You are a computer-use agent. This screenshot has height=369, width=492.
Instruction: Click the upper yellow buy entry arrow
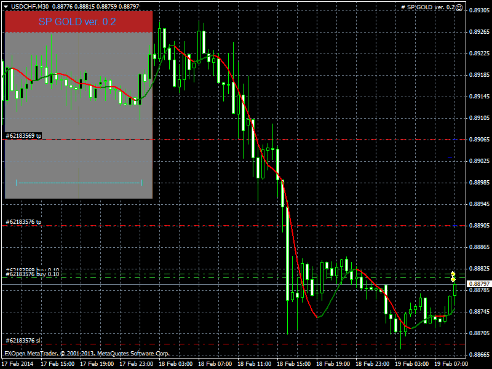point(453,274)
